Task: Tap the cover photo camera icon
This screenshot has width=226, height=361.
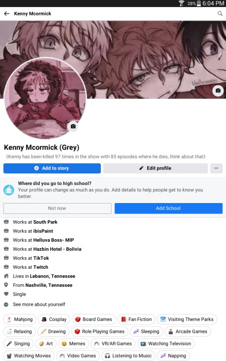Action: point(218,90)
